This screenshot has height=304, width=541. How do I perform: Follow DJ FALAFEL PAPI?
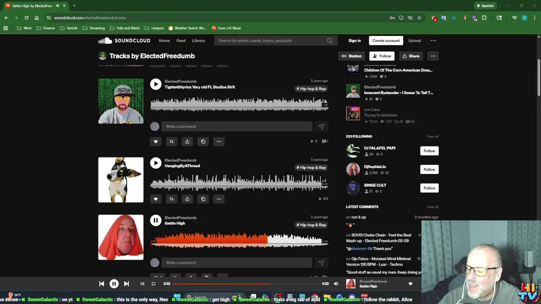pyautogui.click(x=429, y=151)
